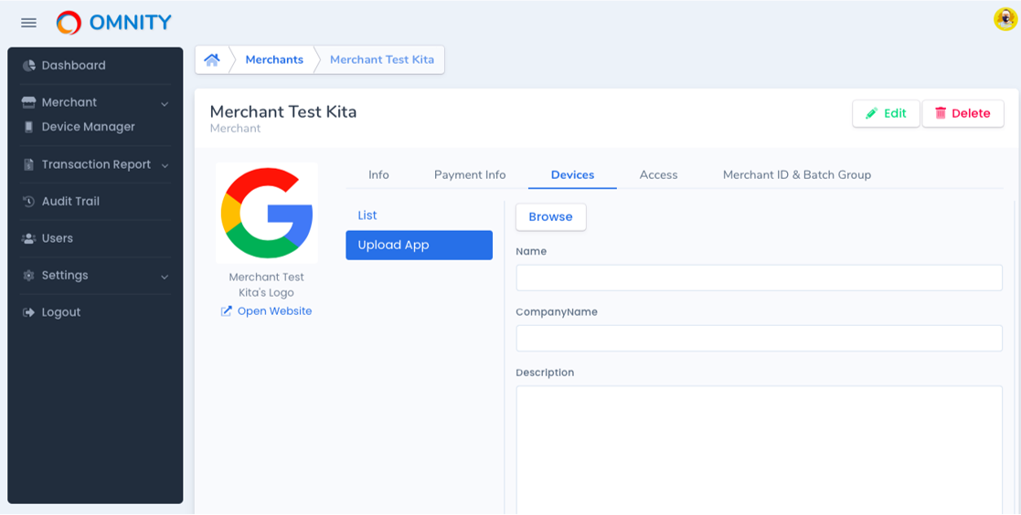Log out using sidebar Logout
The height and width of the screenshot is (515, 1021).
point(60,312)
